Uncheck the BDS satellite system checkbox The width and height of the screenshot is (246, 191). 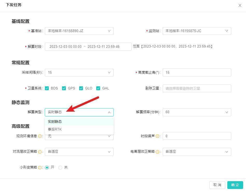[x=47, y=88]
